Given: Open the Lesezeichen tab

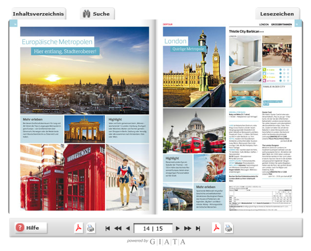Looking at the screenshot, I should 278,14.
